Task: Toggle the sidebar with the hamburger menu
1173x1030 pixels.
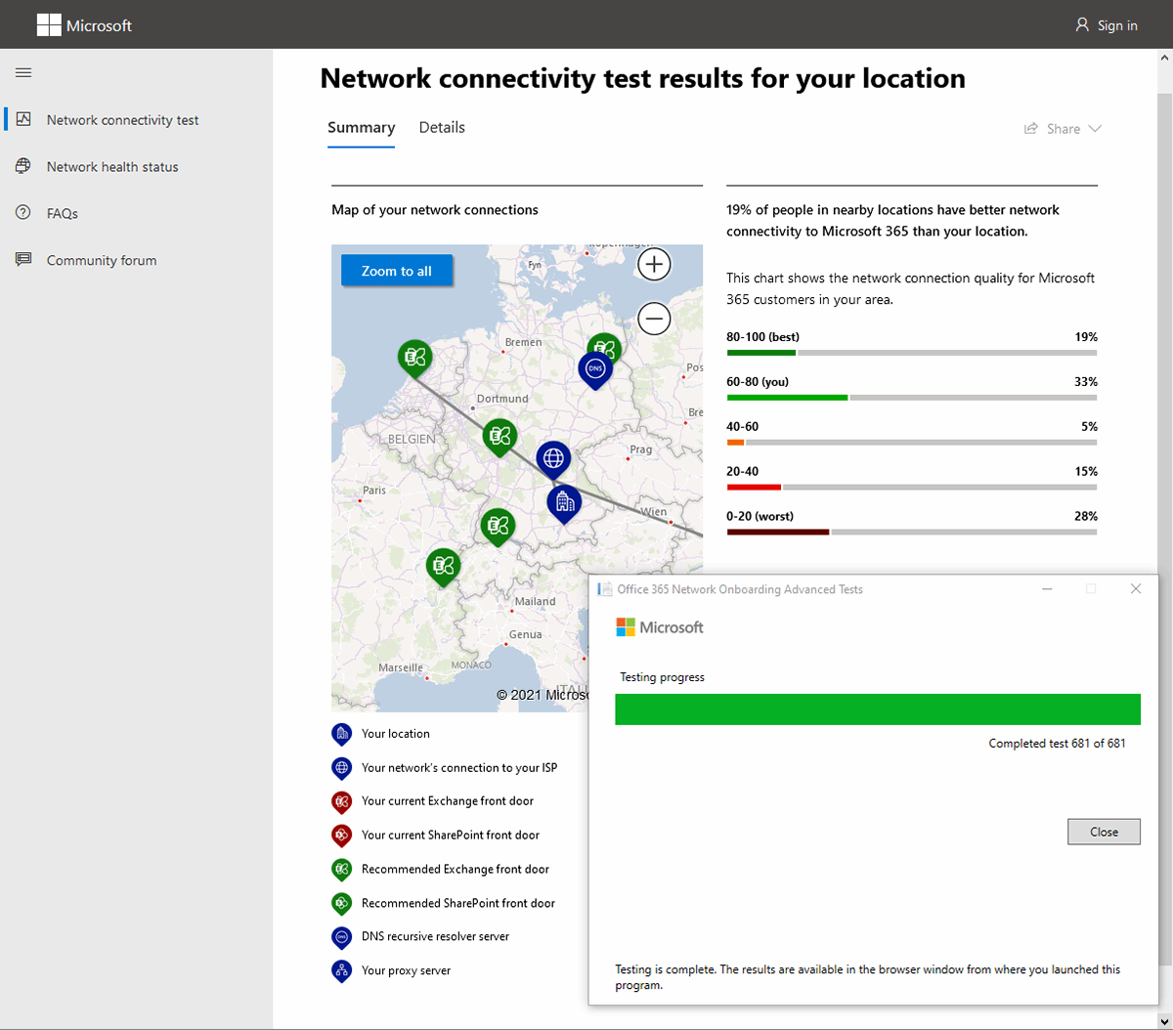Action: (22, 71)
